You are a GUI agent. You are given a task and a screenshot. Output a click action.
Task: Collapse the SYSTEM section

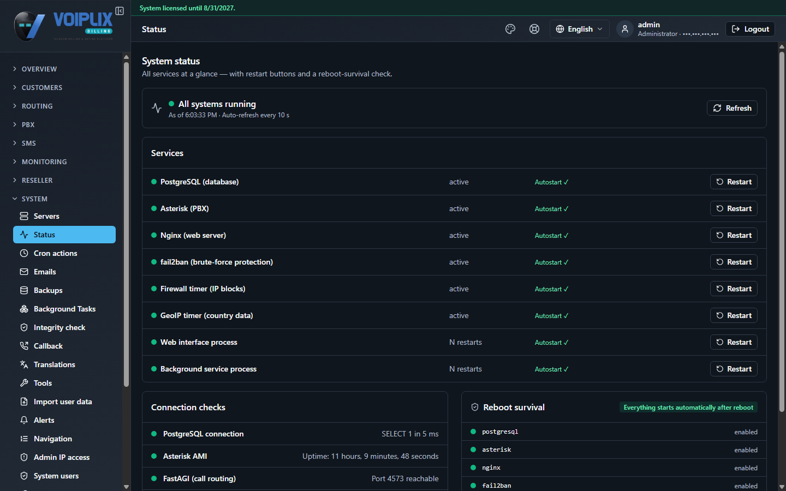(x=61, y=199)
